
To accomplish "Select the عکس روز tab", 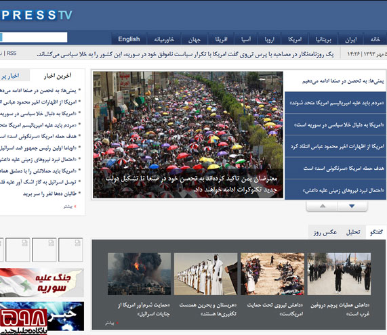I will (x=325, y=232).
